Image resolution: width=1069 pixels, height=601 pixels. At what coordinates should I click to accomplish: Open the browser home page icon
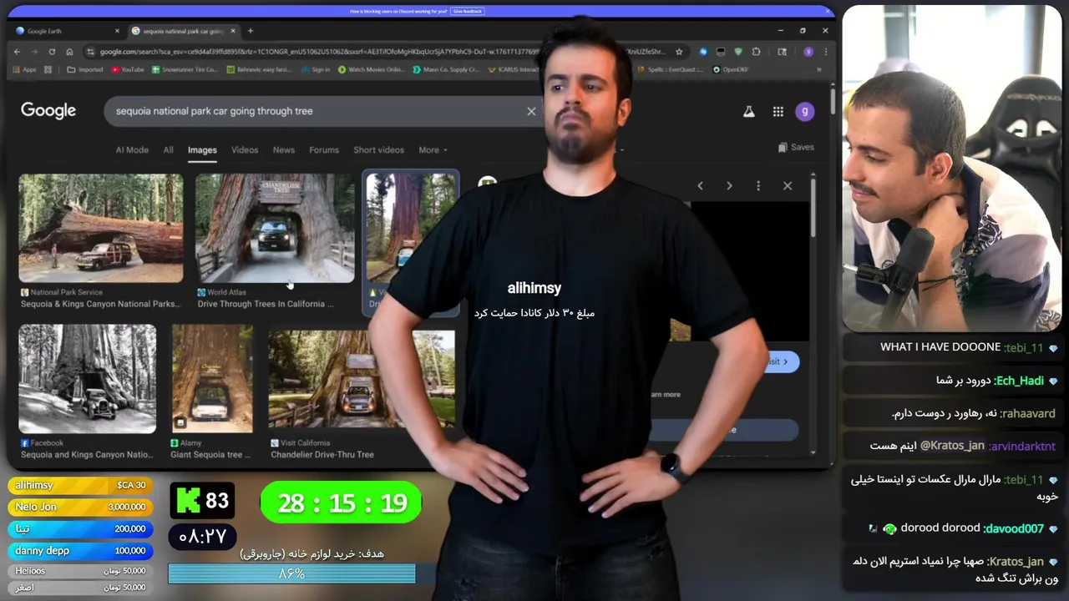(69, 52)
